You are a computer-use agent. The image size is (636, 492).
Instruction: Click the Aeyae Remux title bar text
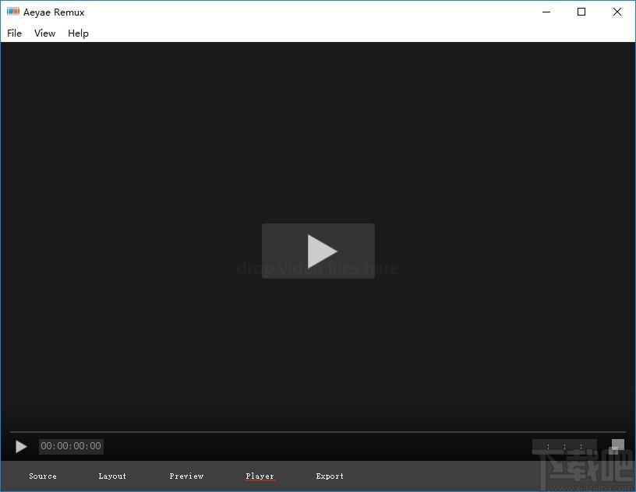click(54, 12)
